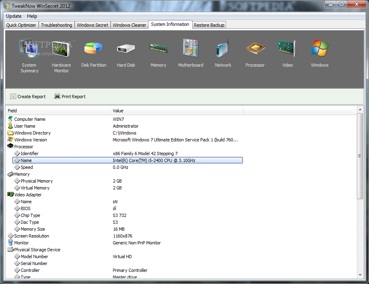Open the Disk Partition pie chart icon
Image resolution: width=369 pixels, height=284 pixels.
[x=93, y=48]
